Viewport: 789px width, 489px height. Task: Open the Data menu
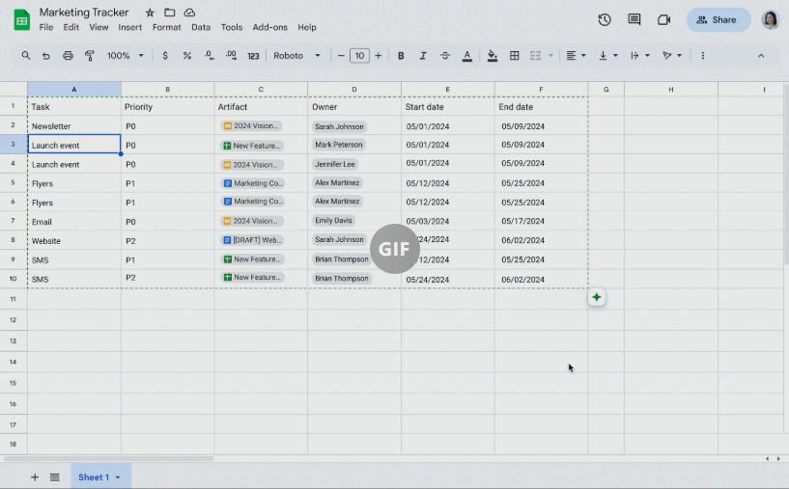201,27
